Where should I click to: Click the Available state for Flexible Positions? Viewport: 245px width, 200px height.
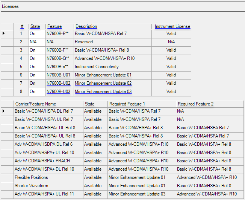(95, 178)
